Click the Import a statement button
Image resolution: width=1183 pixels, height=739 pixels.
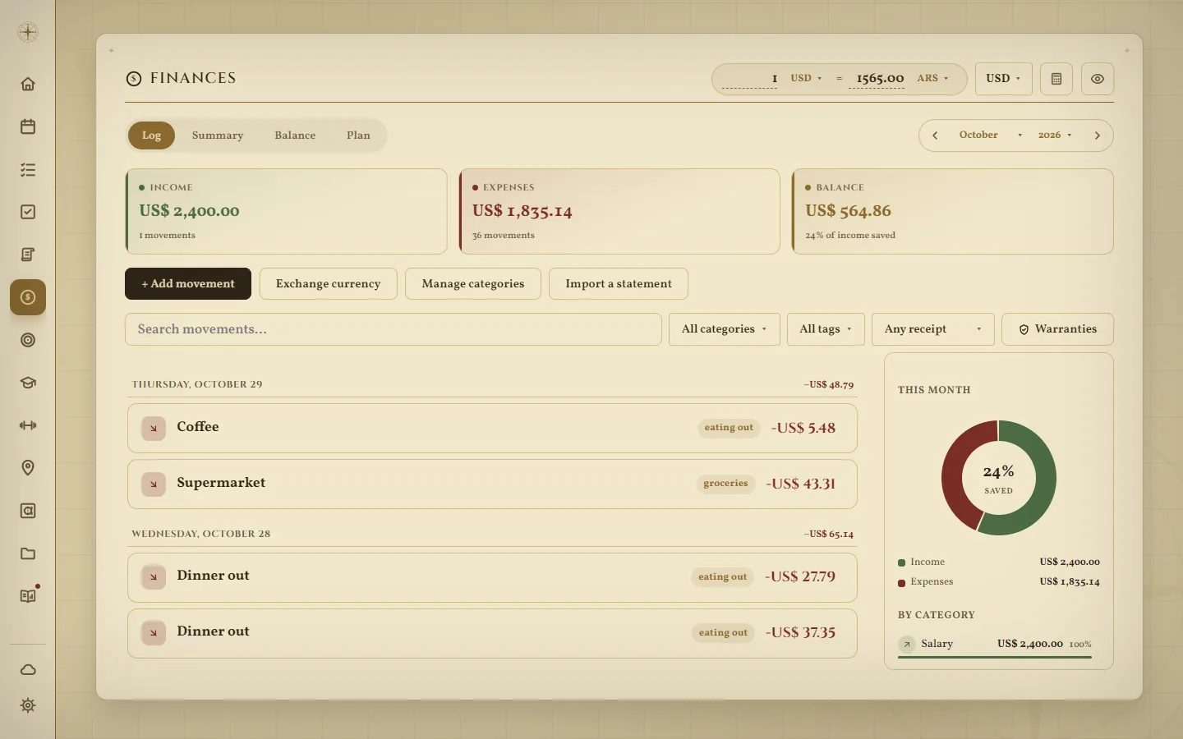pyautogui.click(x=618, y=283)
